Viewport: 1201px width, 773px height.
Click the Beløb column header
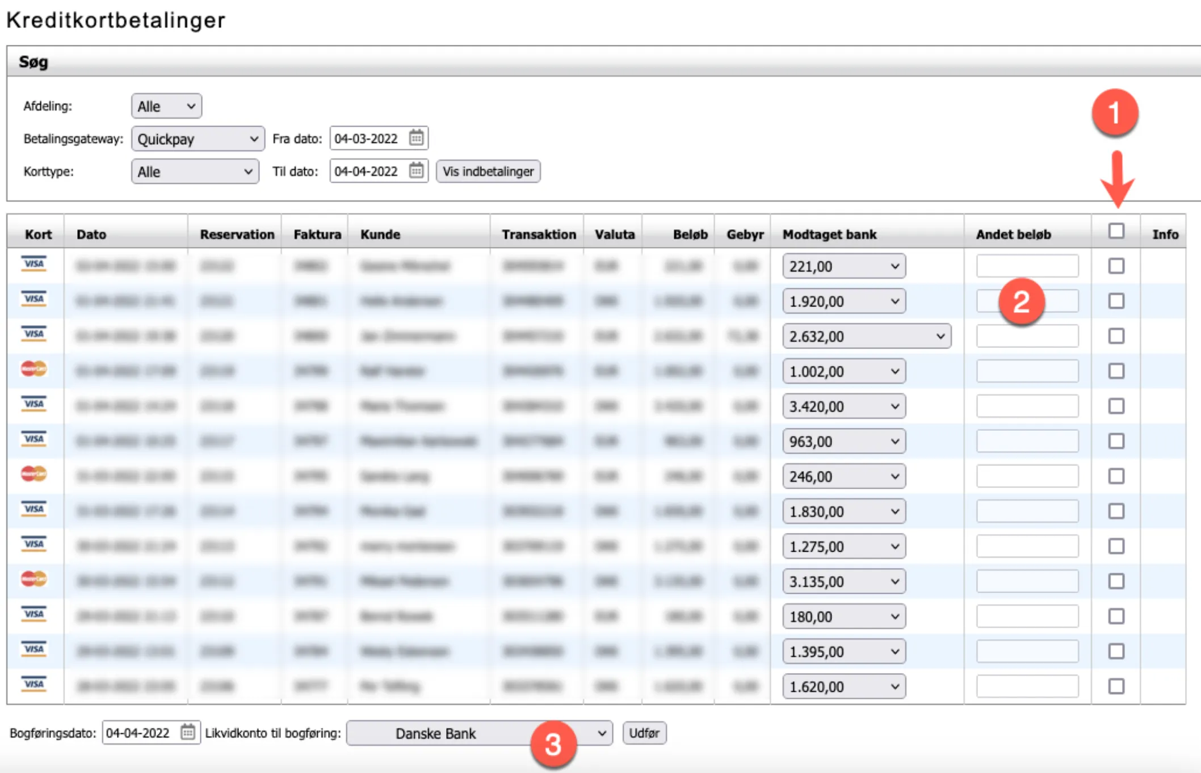690,234
